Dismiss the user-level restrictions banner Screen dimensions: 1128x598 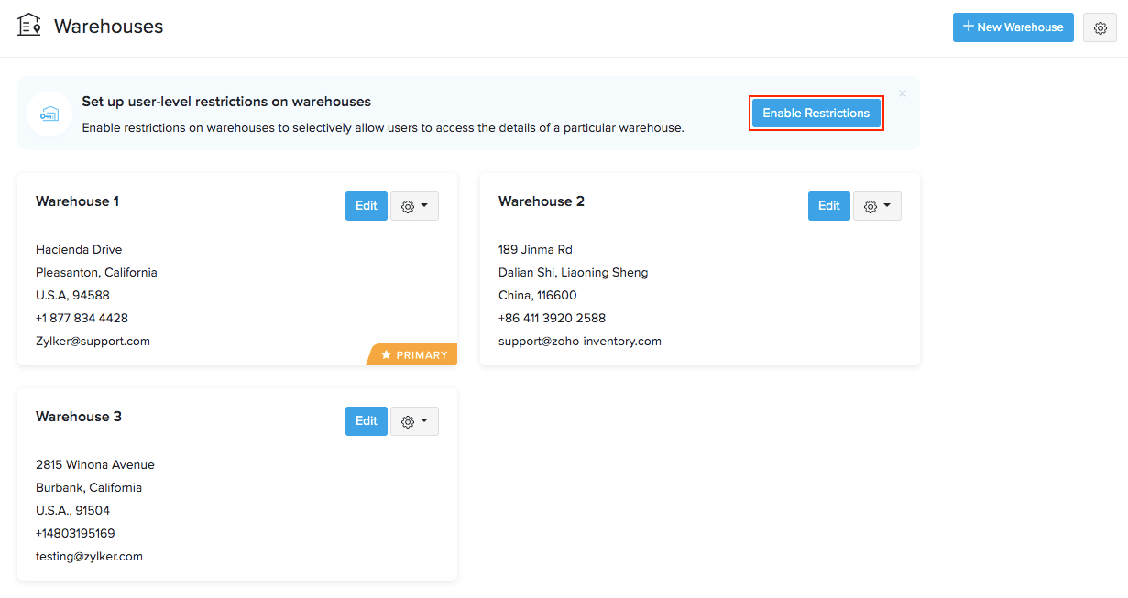pyautogui.click(x=903, y=93)
